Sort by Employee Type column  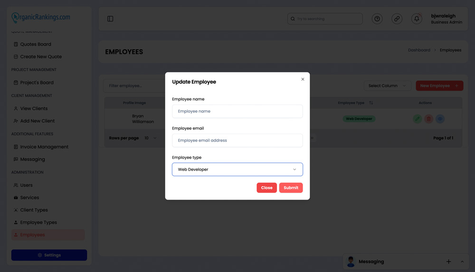click(x=371, y=103)
